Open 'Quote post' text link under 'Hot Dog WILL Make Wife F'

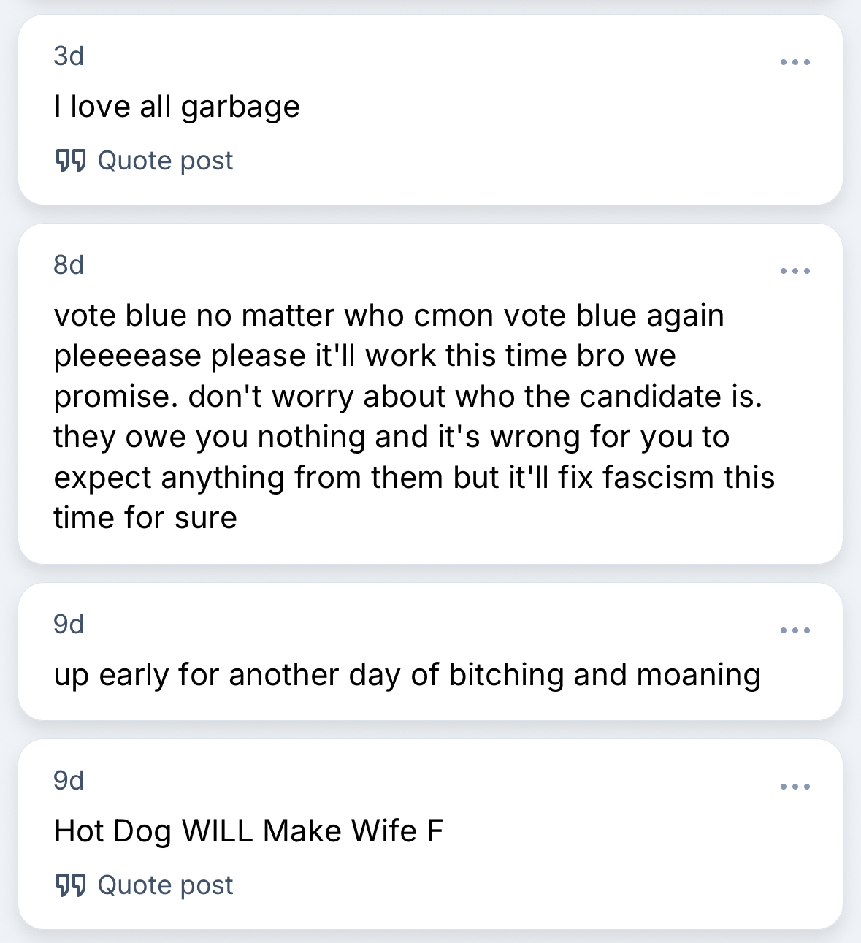165,885
